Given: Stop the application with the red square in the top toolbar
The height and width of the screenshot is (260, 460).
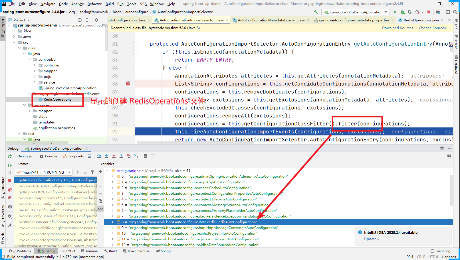Looking at the screenshot, I should point(429,12).
